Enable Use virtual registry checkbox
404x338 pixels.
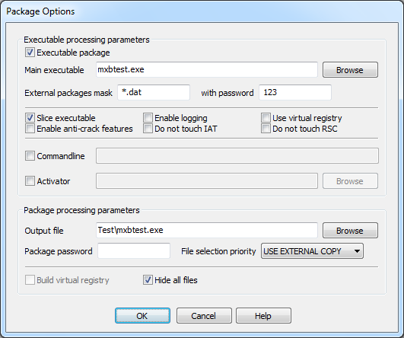(266, 118)
